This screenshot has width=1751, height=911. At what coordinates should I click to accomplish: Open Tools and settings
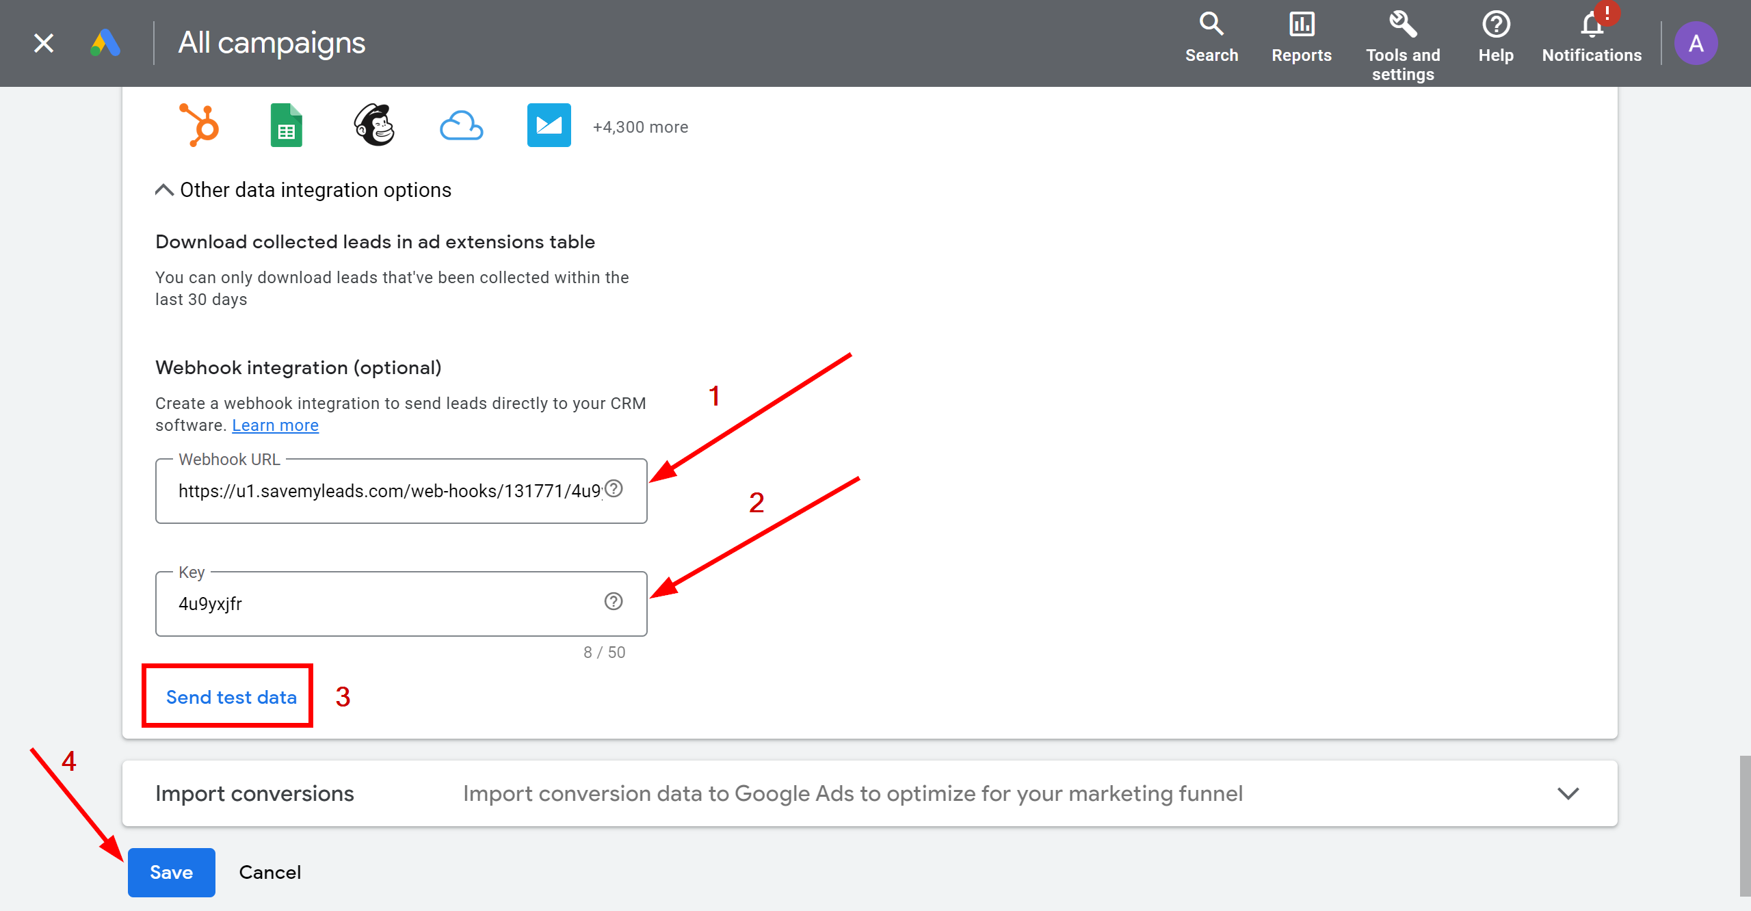coord(1403,46)
